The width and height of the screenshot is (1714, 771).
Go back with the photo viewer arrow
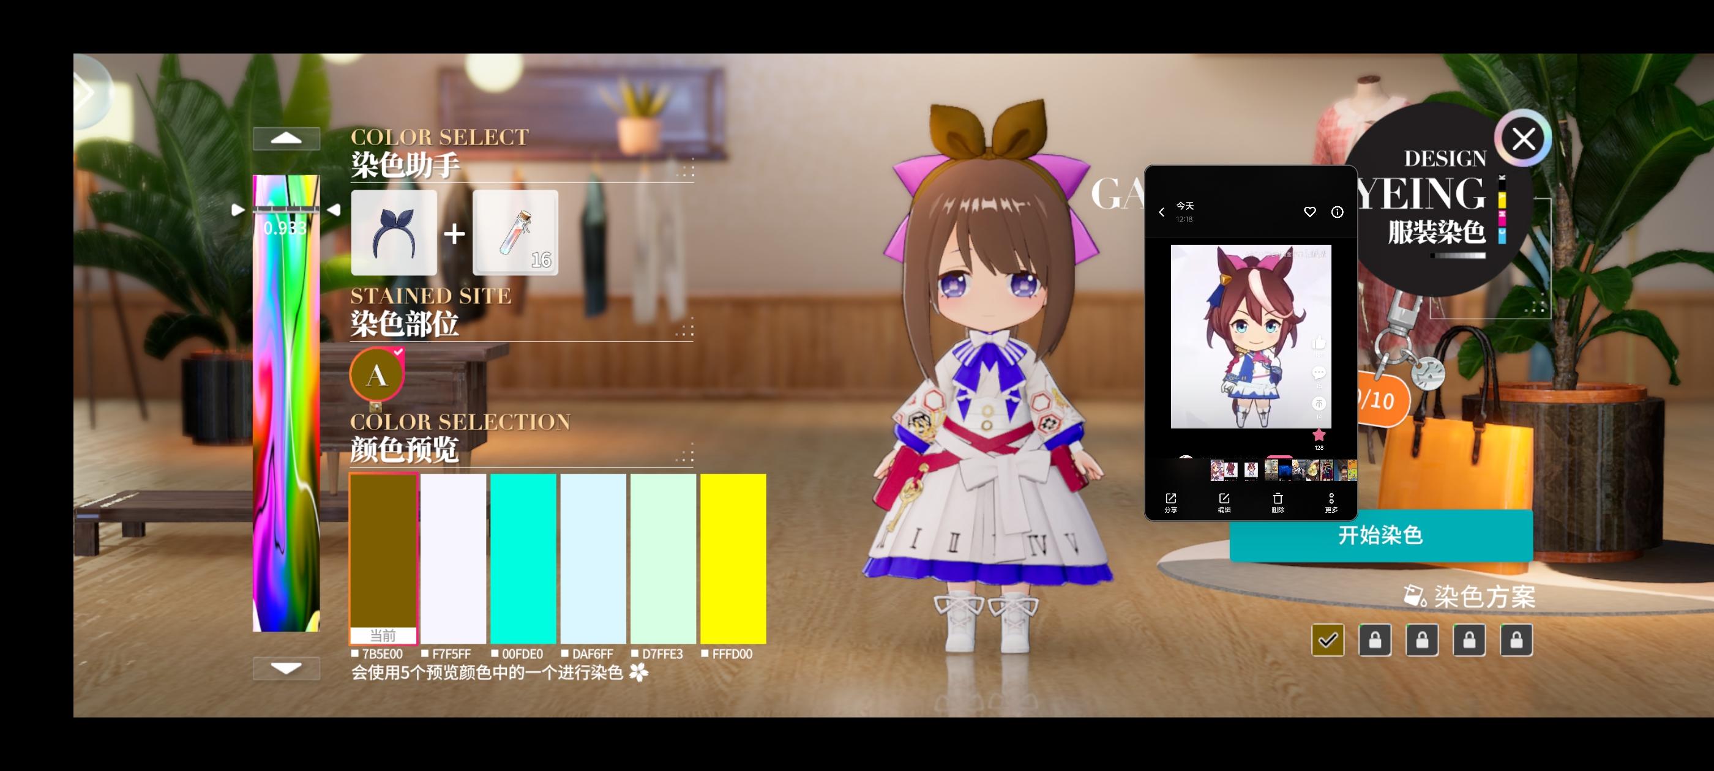[1162, 212]
